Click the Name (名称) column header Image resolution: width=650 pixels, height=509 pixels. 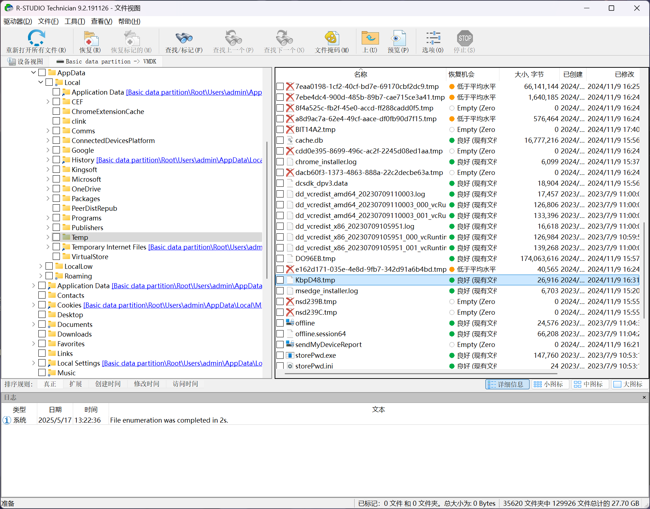[x=361, y=74]
